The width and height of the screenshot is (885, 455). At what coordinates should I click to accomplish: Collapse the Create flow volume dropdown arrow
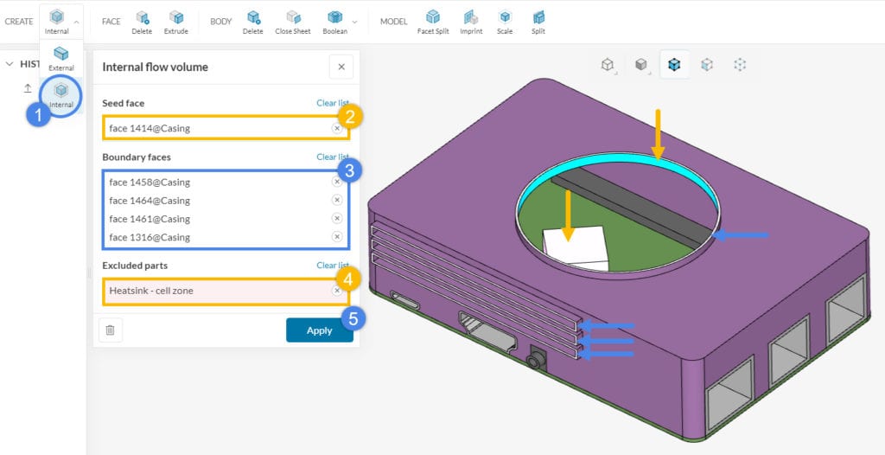point(77,22)
